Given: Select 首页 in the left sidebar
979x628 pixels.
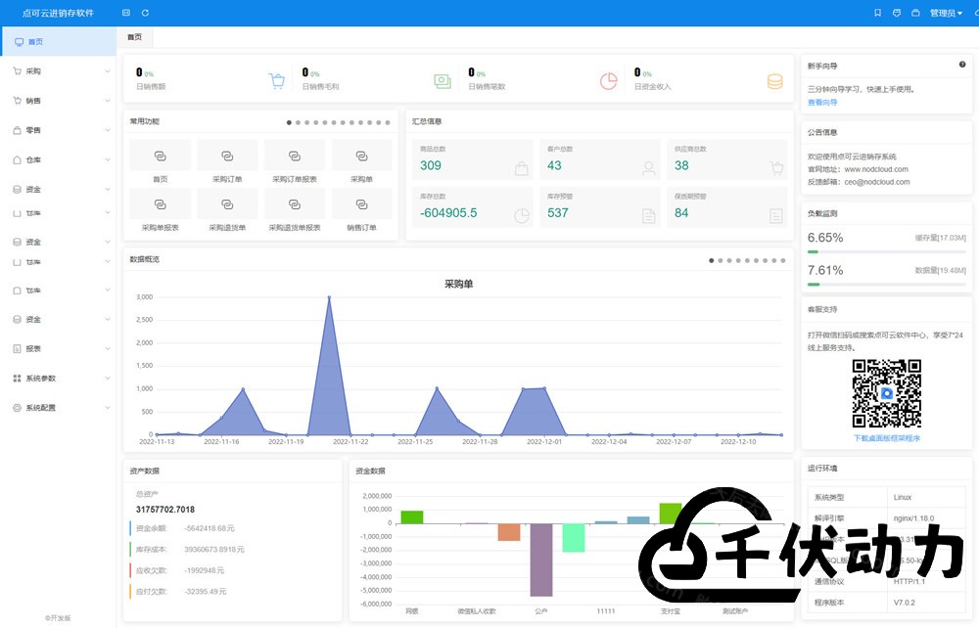Looking at the screenshot, I should (x=59, y=42).
